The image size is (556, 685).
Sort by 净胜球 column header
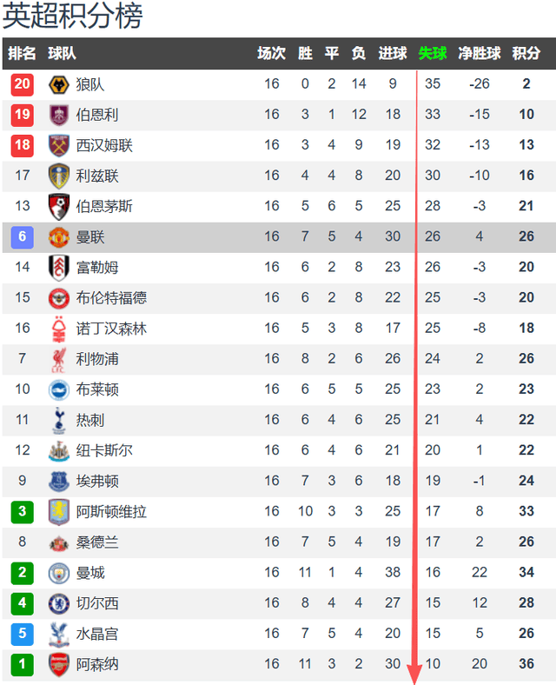[x=480, y=53]
